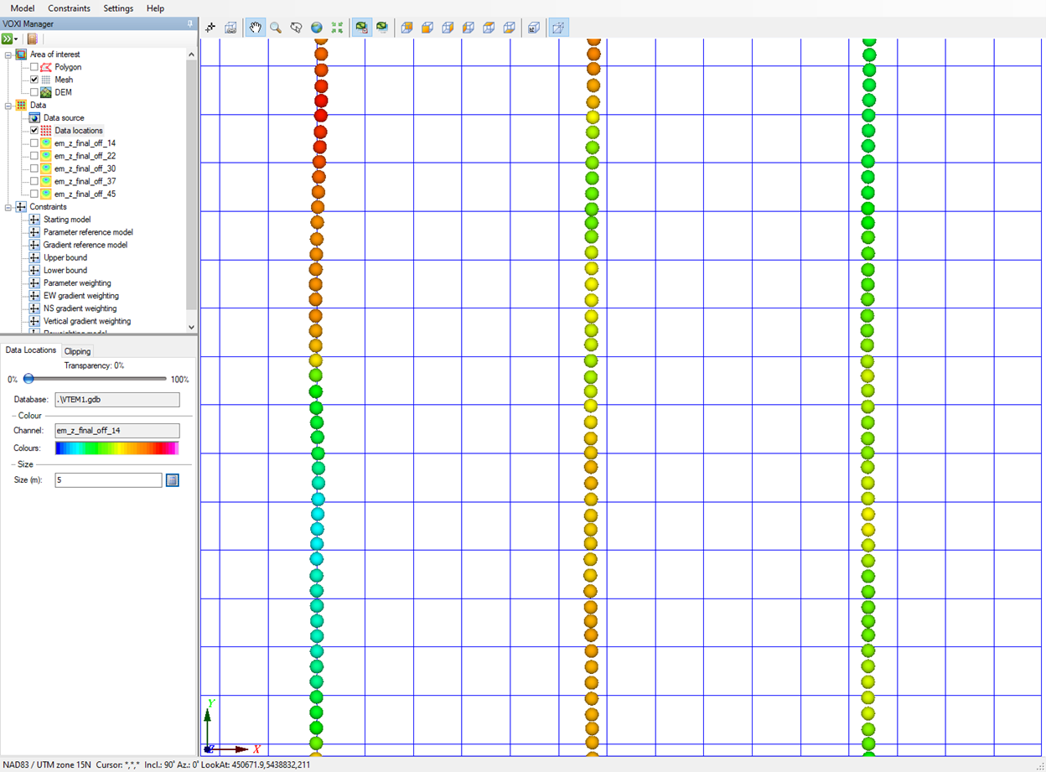Check the em_z_final_off_37 checkbox
The height and width of the screenshot is (772, 1046).
point(34,181)
